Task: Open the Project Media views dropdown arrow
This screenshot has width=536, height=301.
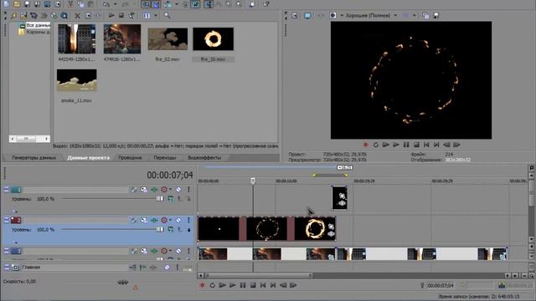Action: click(156, 15)
